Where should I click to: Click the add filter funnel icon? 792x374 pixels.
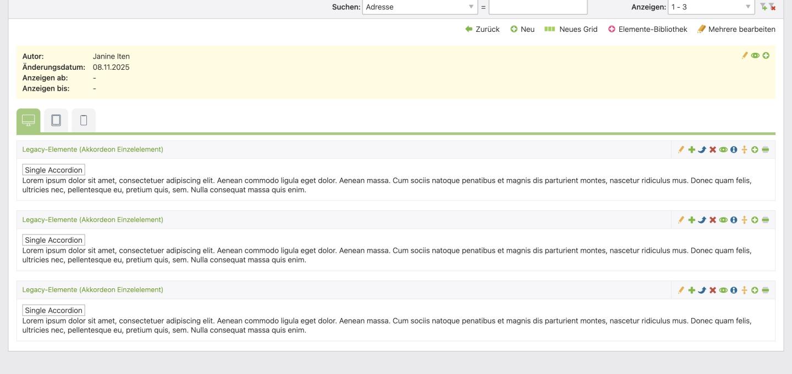[x=763, y=7]
